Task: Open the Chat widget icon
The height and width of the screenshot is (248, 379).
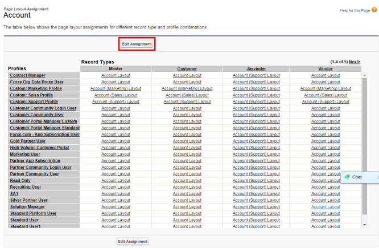Action: click(x=347, y=177)
